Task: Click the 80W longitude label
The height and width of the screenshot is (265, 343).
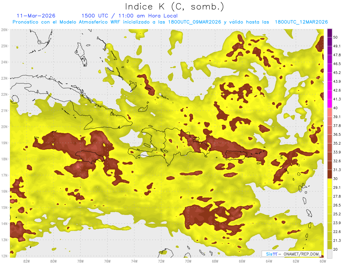Action: click(53, 261)
